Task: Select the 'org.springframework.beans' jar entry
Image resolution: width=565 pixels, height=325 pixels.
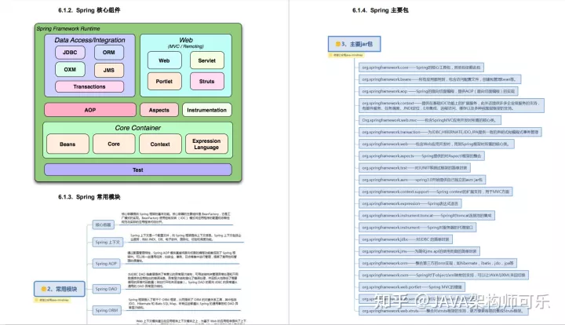Action: tap(439, 79)
